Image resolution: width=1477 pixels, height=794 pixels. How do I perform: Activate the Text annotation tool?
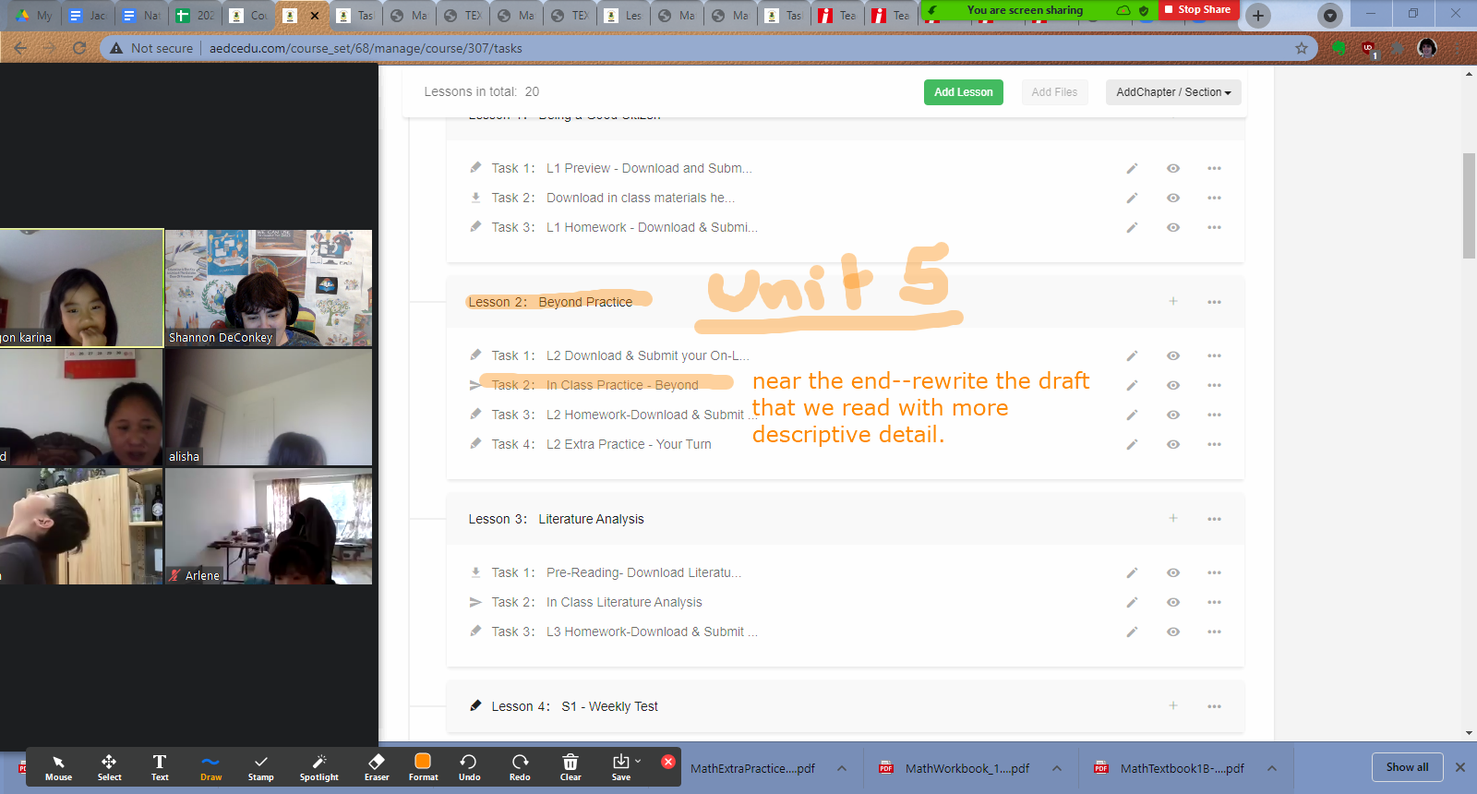[x=160, y=767]
